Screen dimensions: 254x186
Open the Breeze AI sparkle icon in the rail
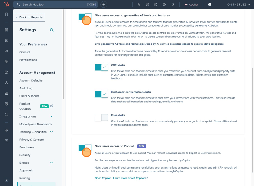click(6, 130)
